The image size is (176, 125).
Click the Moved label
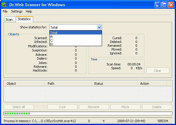[117, 49]
